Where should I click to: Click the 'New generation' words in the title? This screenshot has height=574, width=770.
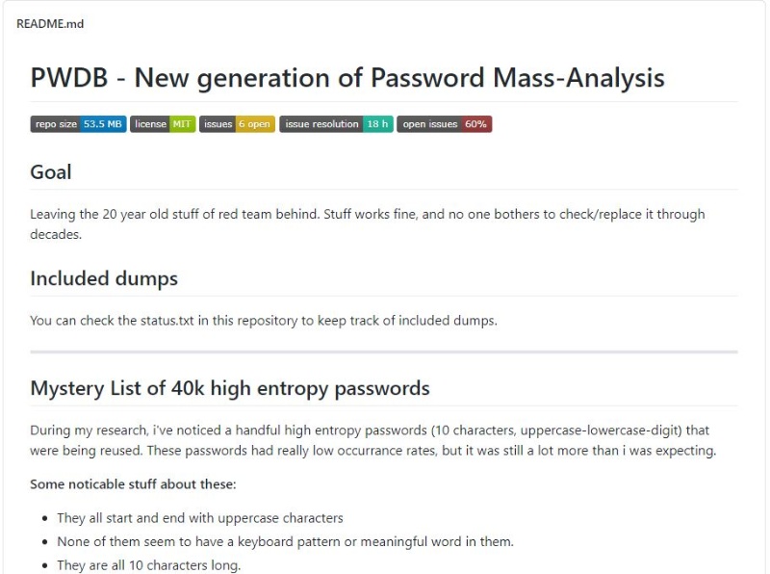point(202,78)
